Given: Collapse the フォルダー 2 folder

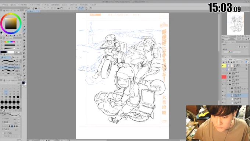Looking at the screenshot, I should [229, 92].
